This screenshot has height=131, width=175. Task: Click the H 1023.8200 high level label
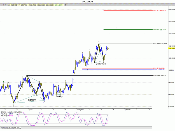pos(160,44)
